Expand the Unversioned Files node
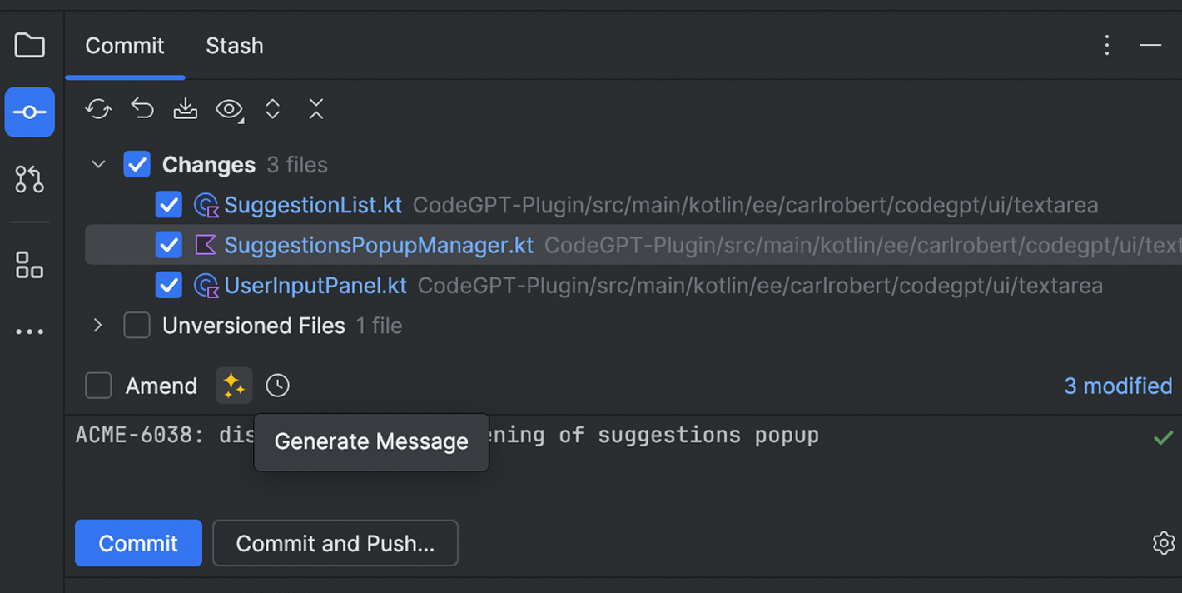Viewport: 1182px width, 593px height. pyautogui.click(x=98, y=325)
